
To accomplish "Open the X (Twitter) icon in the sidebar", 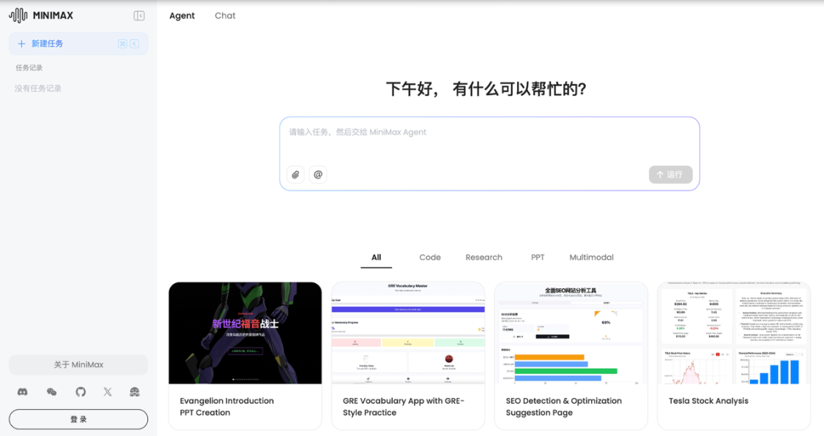I will (x=107, y=392).
